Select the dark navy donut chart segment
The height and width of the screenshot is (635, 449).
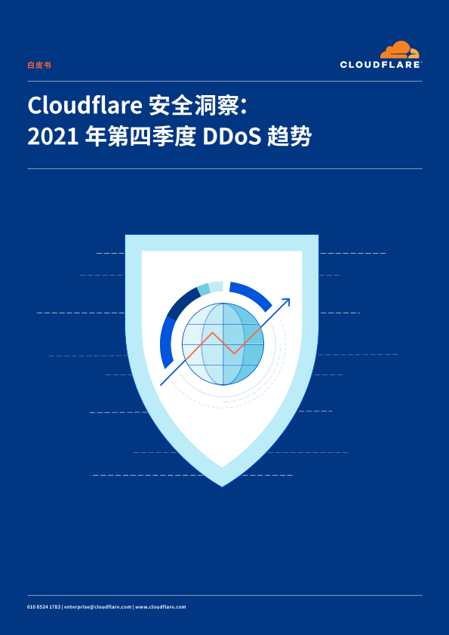pos(180,303)
